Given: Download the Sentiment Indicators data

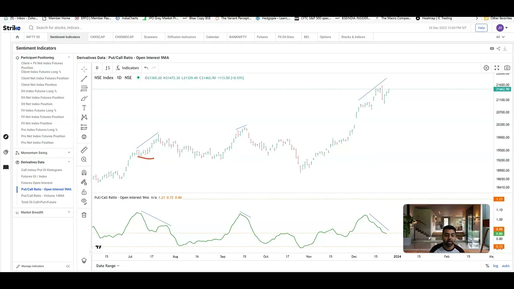Looking at the screenshot, I should (x=505, y=49).
